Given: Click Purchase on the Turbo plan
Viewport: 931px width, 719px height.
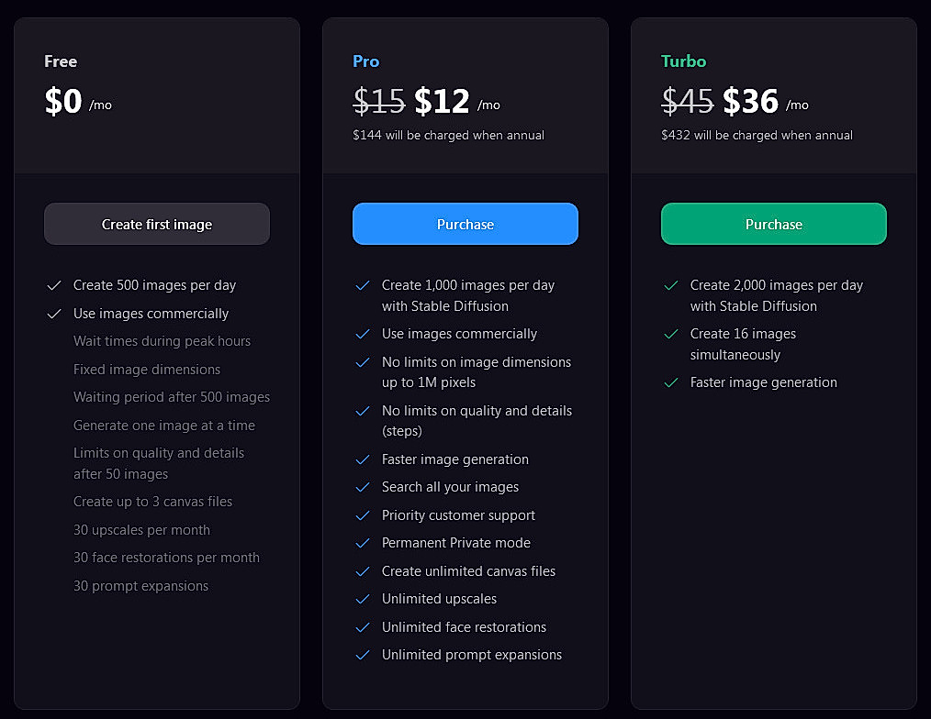Looking at the screenshot, I should click(773, 224).
